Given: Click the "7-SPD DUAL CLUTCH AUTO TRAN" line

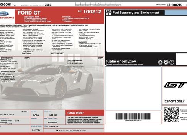Looking at the screenshot, I should (38, 21).
